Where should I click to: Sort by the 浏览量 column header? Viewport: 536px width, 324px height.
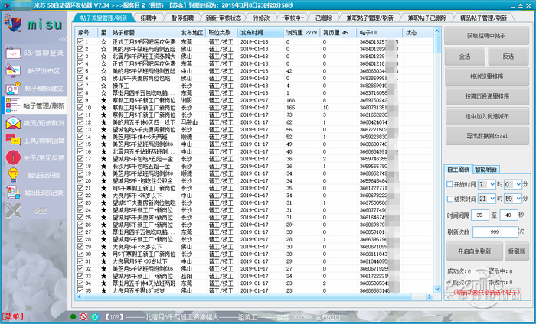coord(302,33)
